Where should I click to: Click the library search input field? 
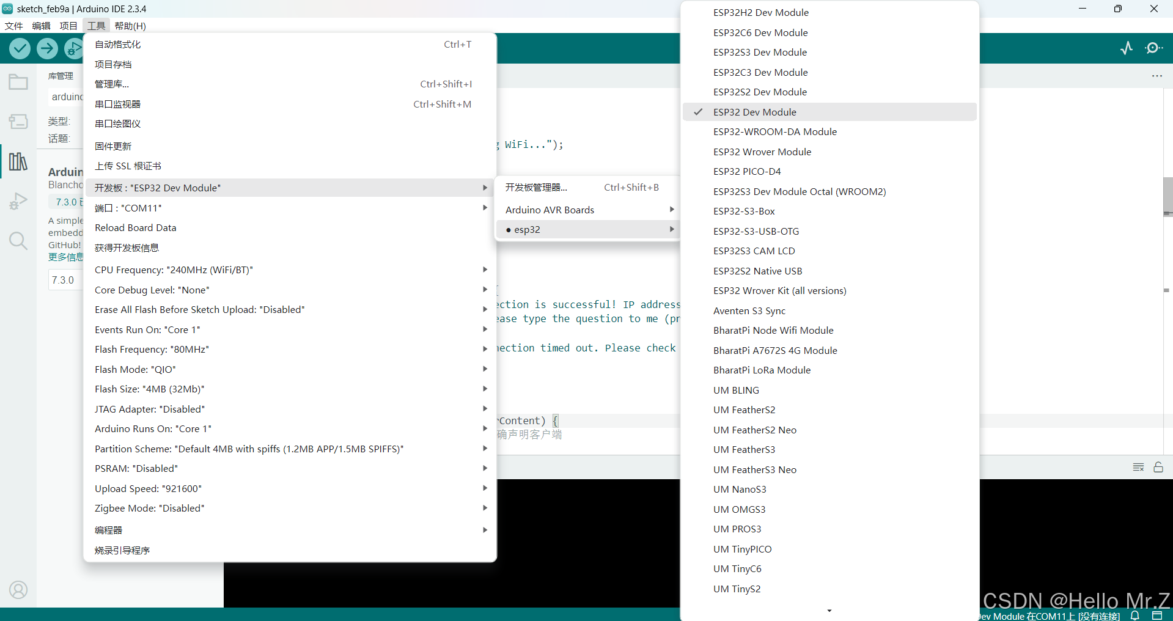coord(66,97)
